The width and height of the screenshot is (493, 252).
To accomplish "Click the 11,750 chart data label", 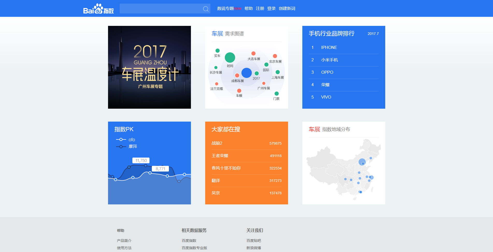I will pos(141,160).
